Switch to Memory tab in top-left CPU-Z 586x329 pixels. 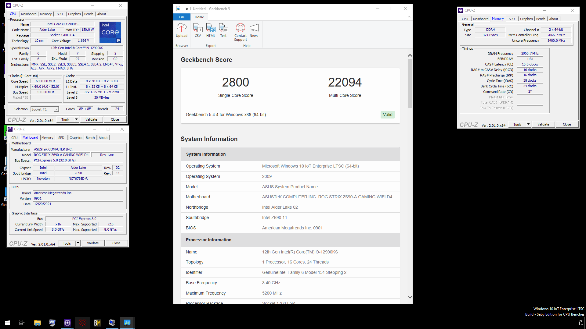tap(46, 14)
